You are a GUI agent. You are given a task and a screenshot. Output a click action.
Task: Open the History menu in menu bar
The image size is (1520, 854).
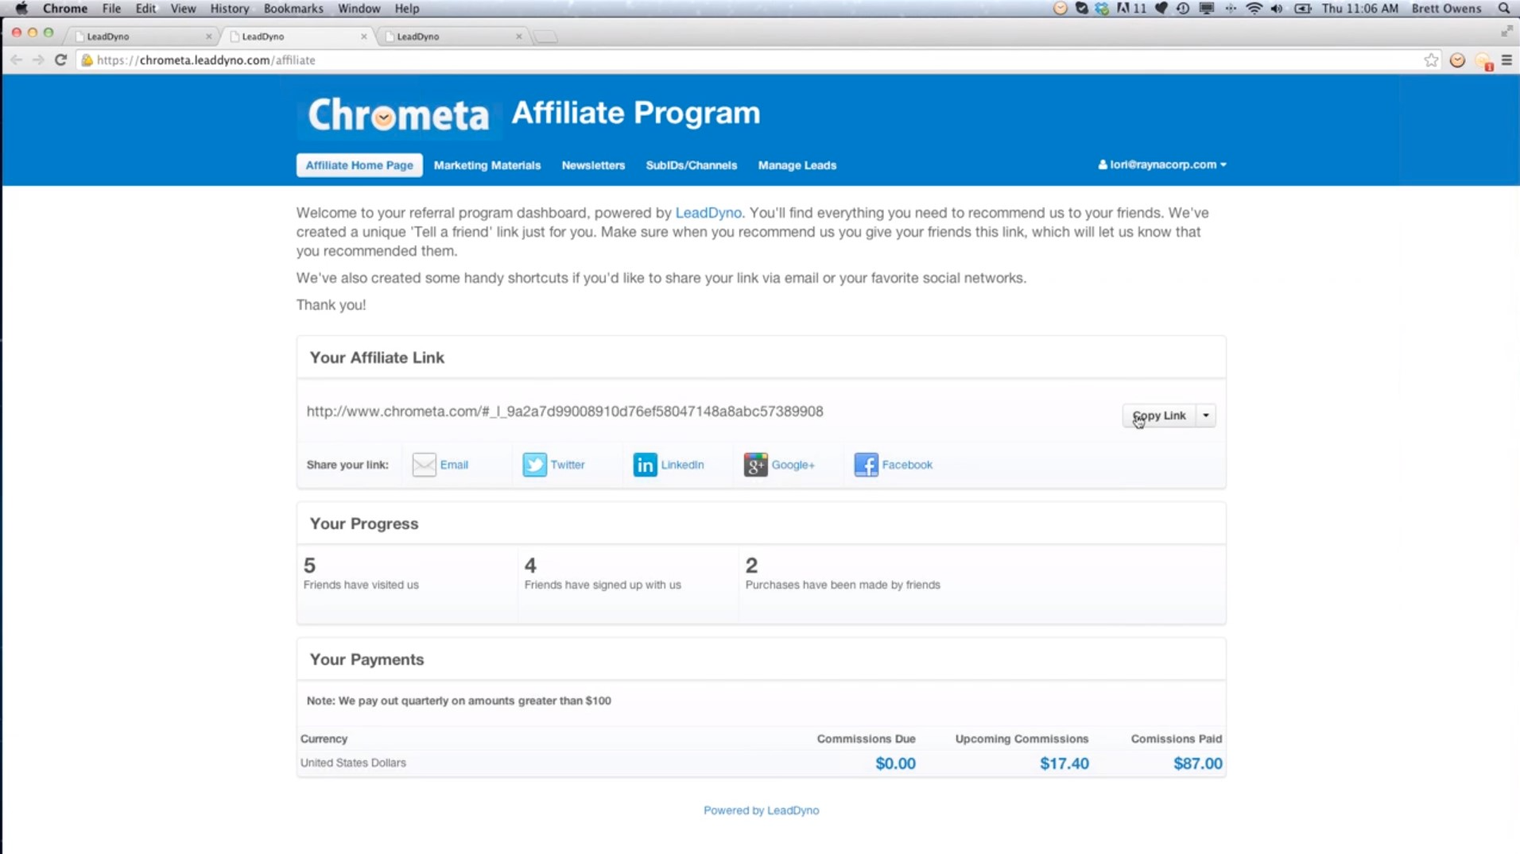tap(230, 9)
